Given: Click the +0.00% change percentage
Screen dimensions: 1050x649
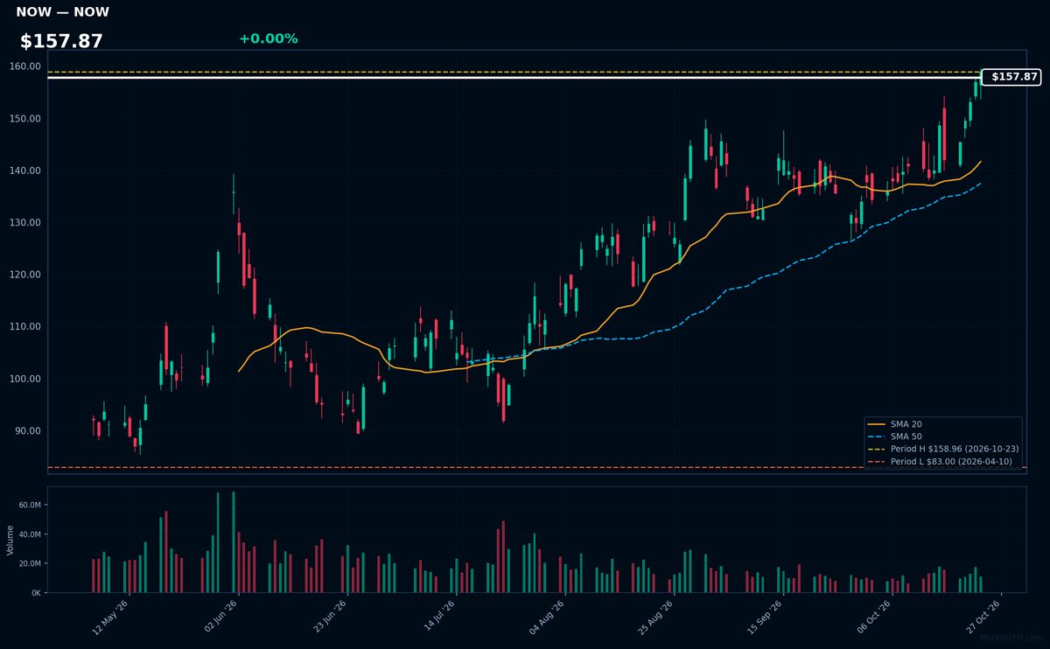Looking at the screenshot, I should point(268,38).
